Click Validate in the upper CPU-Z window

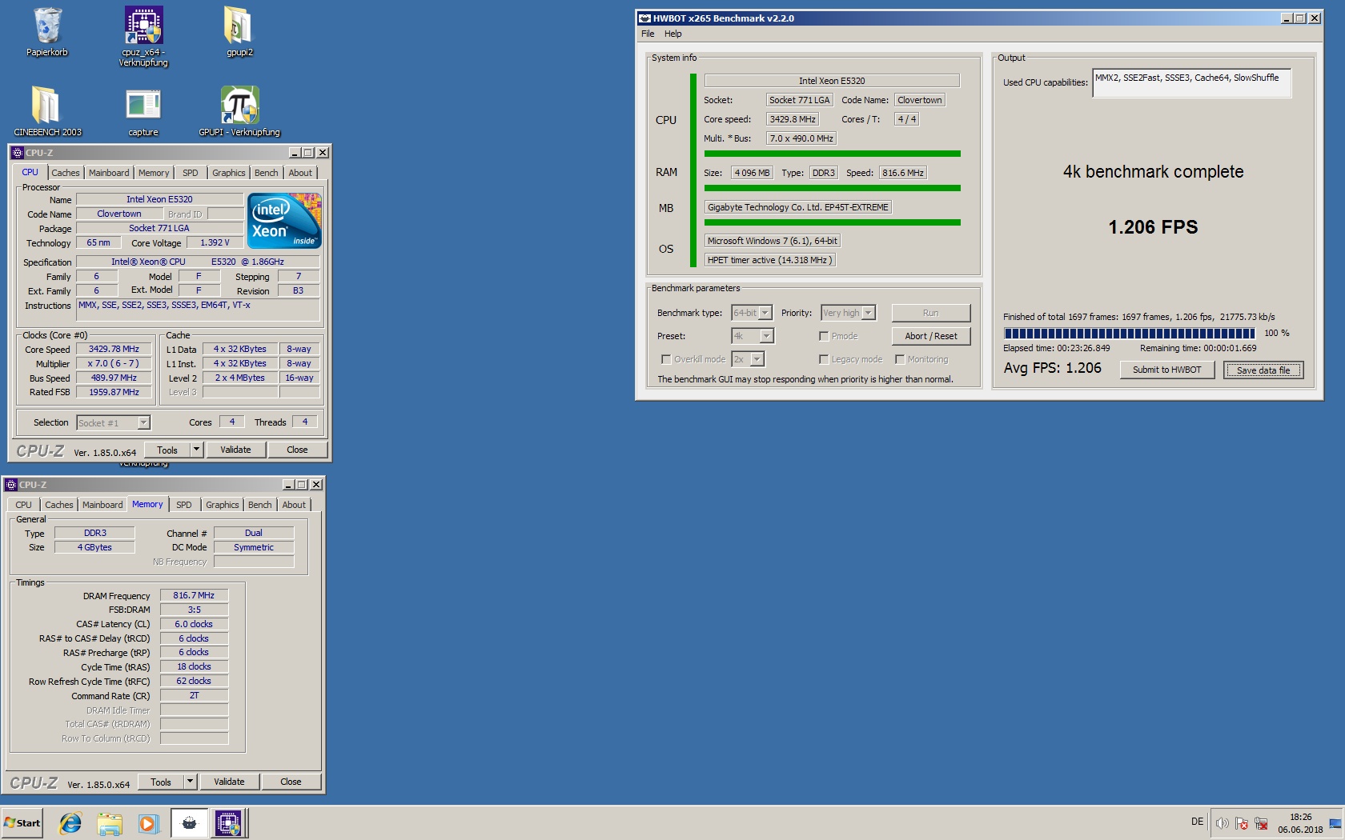pyautogui.click(x=235, y=450)
